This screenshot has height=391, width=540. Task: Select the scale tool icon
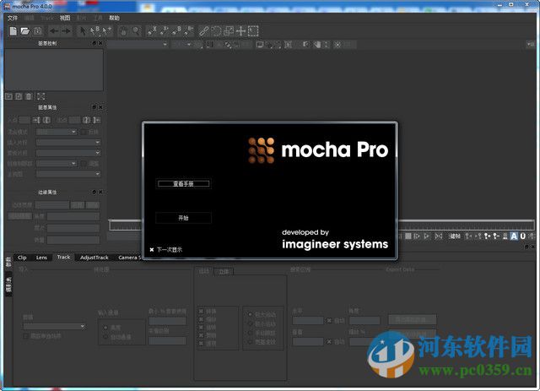(229, 31)
